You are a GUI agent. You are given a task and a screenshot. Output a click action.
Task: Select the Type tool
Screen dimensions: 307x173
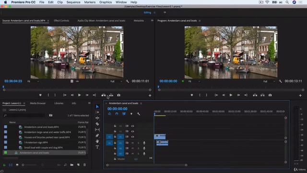click(97, 147)
